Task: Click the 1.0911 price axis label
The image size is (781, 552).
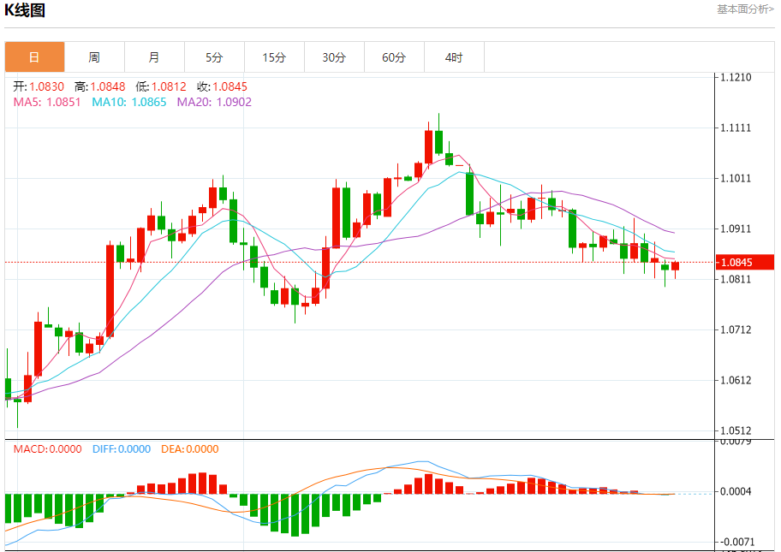Action: point(736,229)
